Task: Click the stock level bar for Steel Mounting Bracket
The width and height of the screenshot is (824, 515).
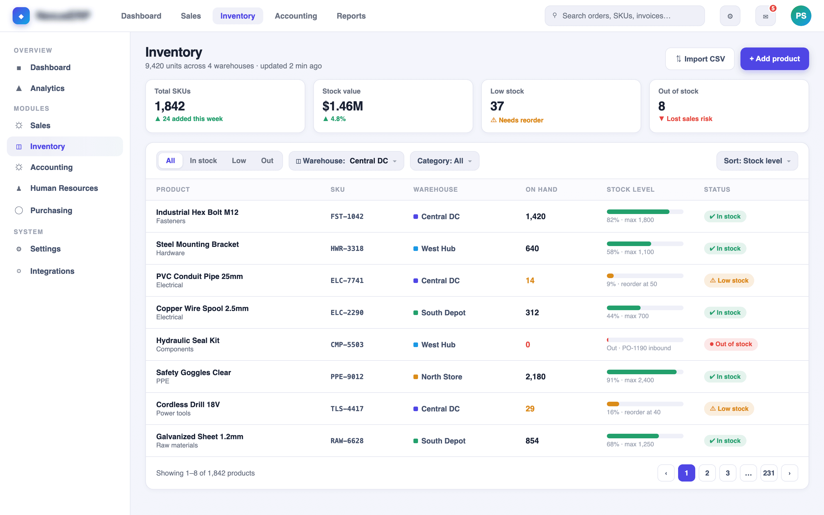Action: point(645,244)
